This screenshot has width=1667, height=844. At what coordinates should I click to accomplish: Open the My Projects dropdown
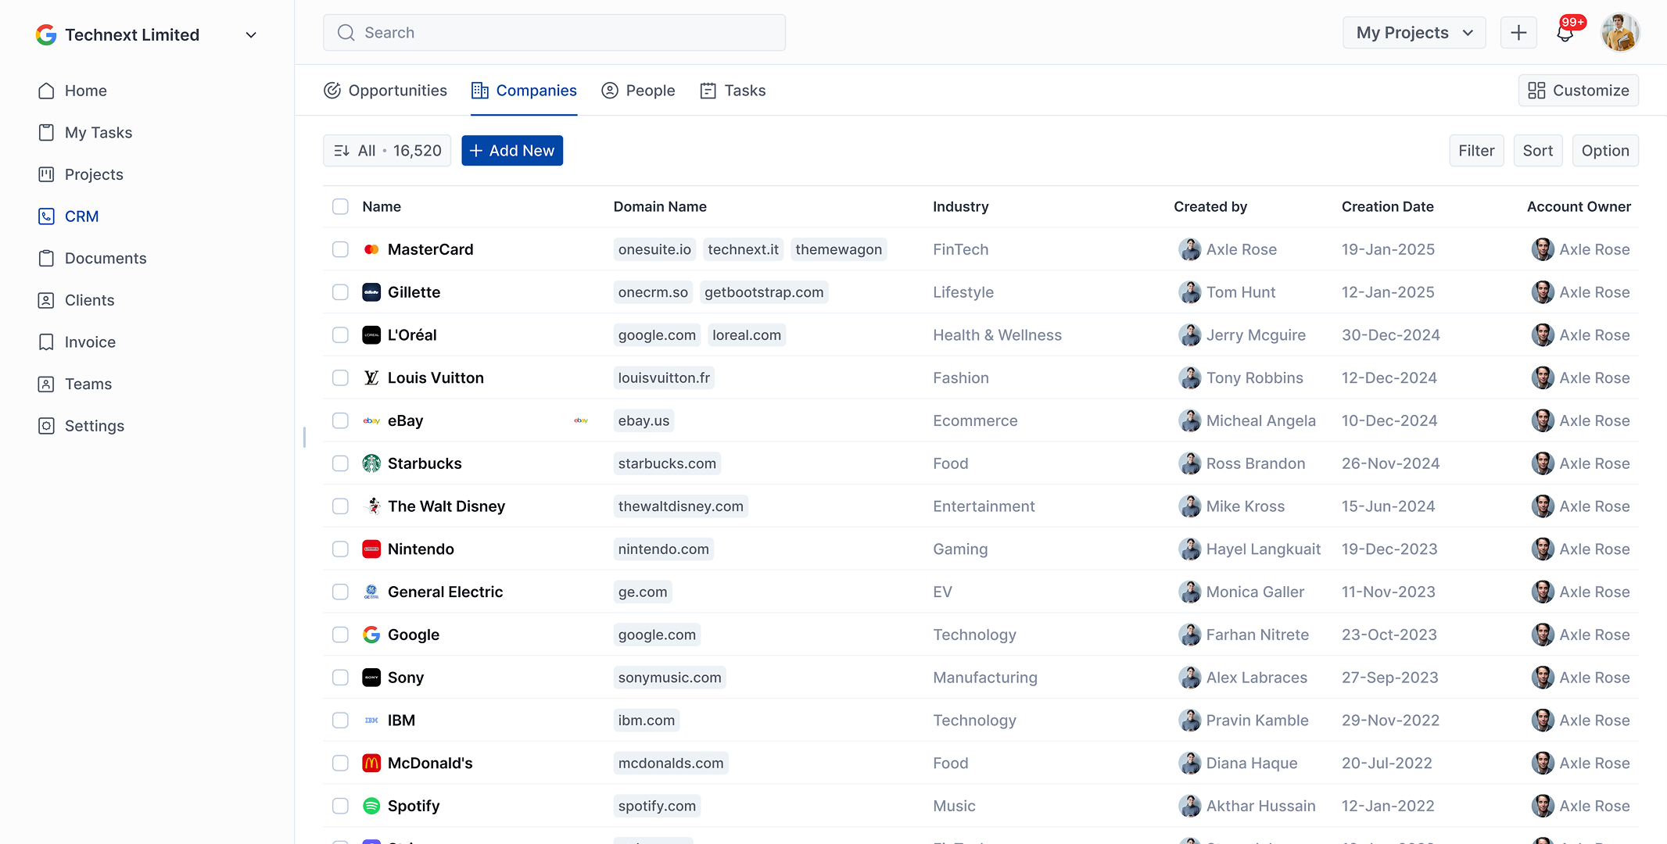(x=1414, y=33)
